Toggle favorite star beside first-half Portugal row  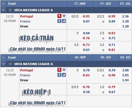(x=64, y=70)
